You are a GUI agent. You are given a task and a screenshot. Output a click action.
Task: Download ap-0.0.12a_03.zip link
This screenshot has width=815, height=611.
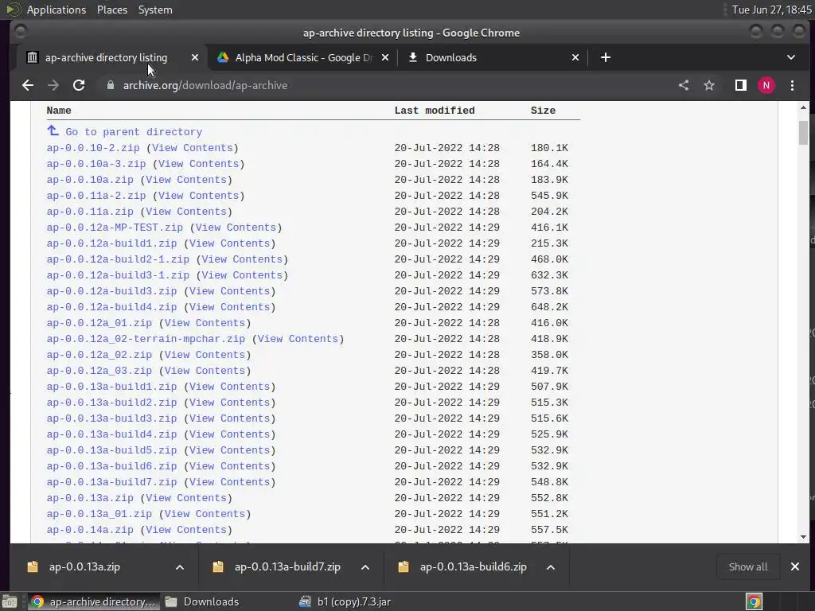pyautogui.click(x=99, y=371)
